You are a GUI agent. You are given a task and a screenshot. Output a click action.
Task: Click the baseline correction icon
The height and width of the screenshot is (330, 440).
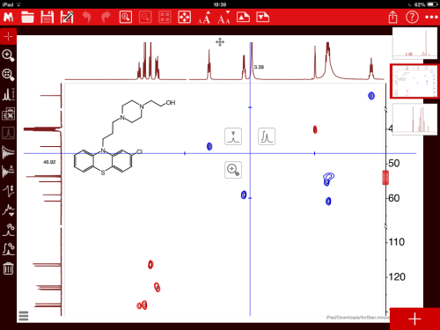point(8,210)
